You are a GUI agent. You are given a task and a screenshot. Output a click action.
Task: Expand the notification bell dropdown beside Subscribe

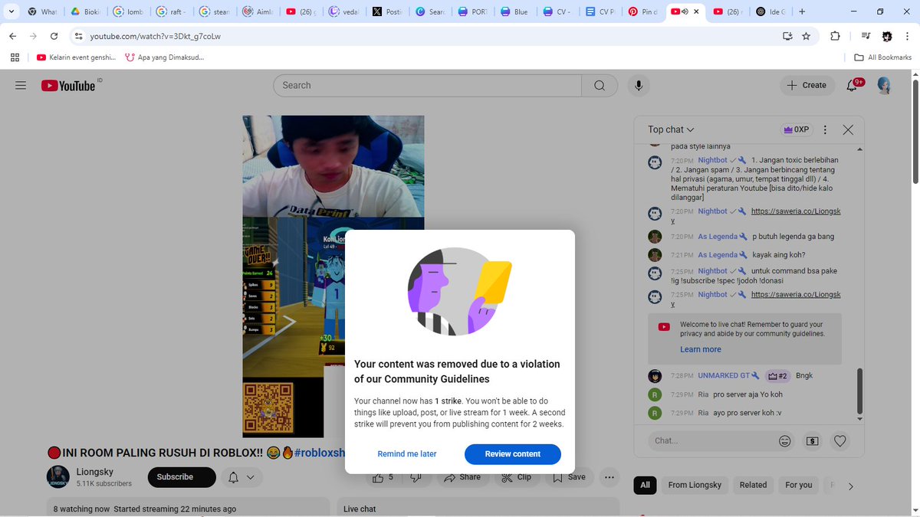pyautogui.click(x=242, y=477)
